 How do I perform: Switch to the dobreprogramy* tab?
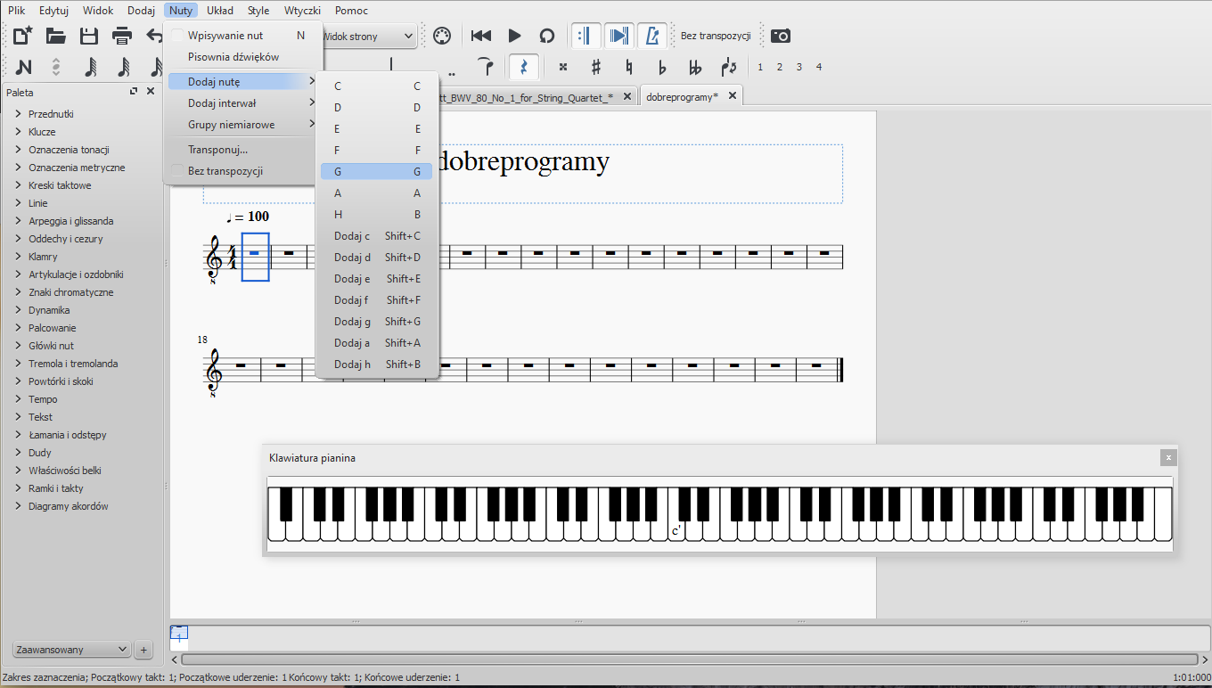682,96
